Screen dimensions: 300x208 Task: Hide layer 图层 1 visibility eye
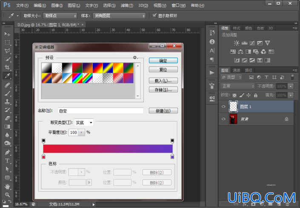(223, 107)
